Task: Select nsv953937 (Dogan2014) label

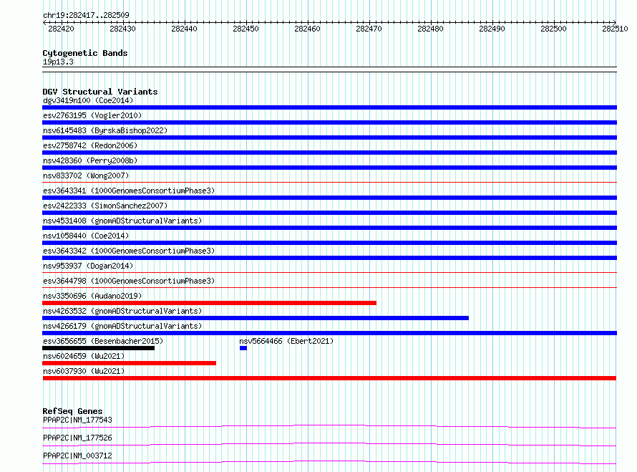Action: point(88,266)
